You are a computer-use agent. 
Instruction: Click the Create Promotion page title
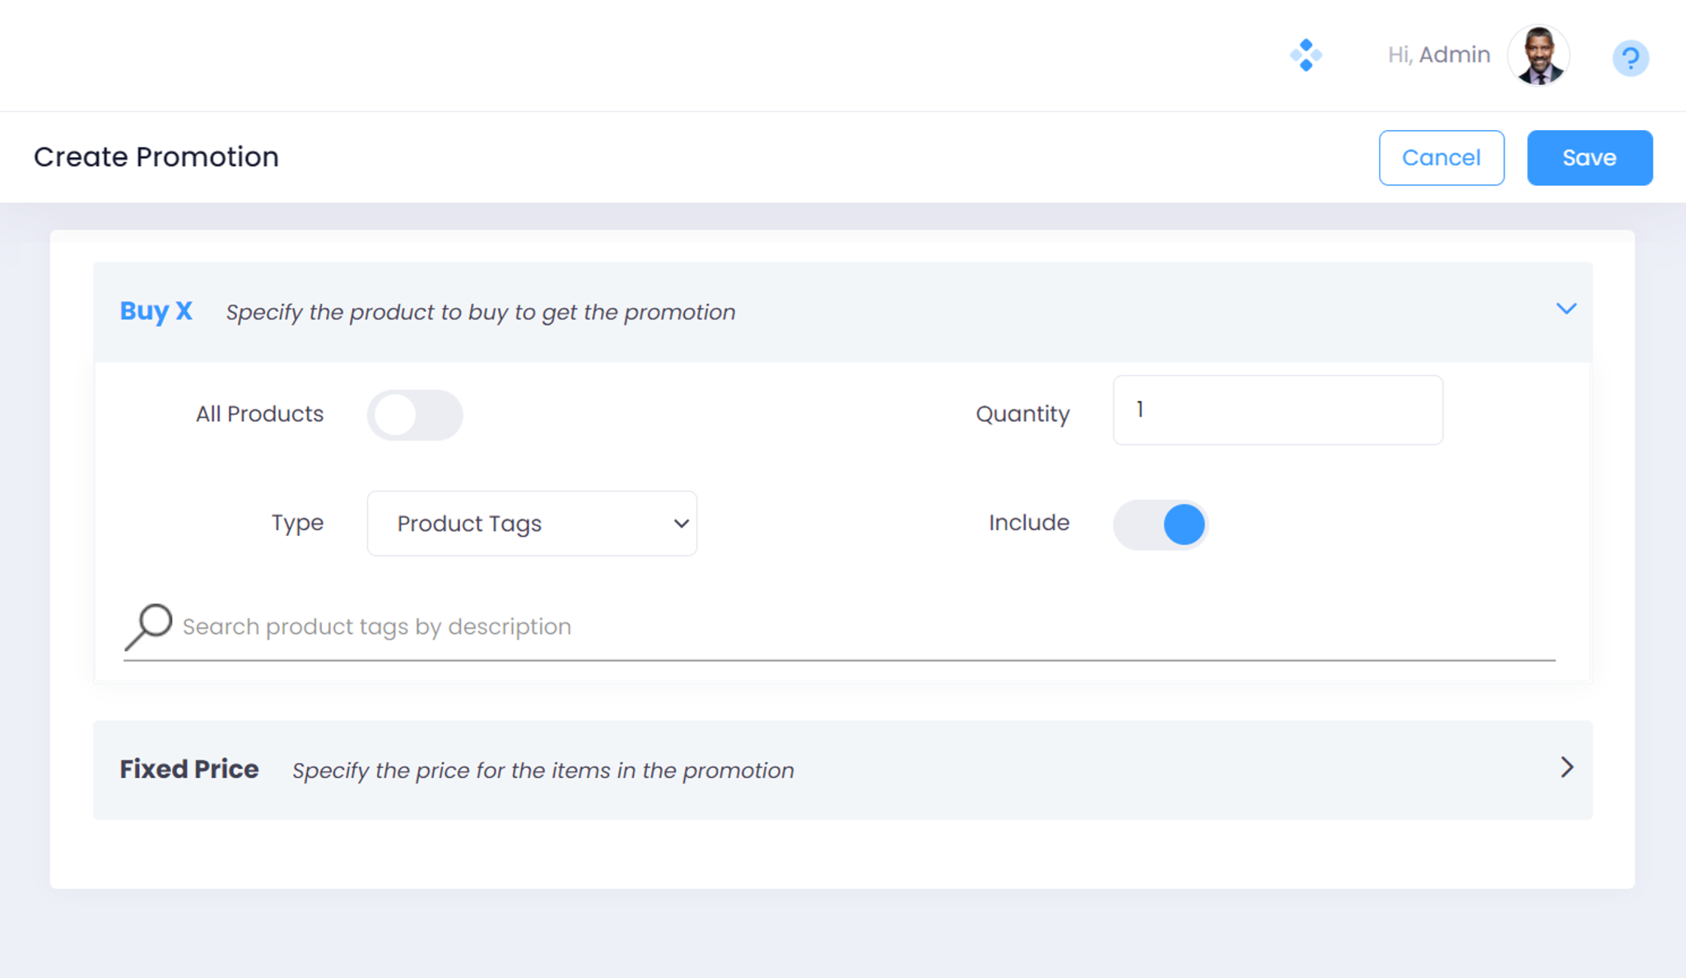(x=156, y=156)
